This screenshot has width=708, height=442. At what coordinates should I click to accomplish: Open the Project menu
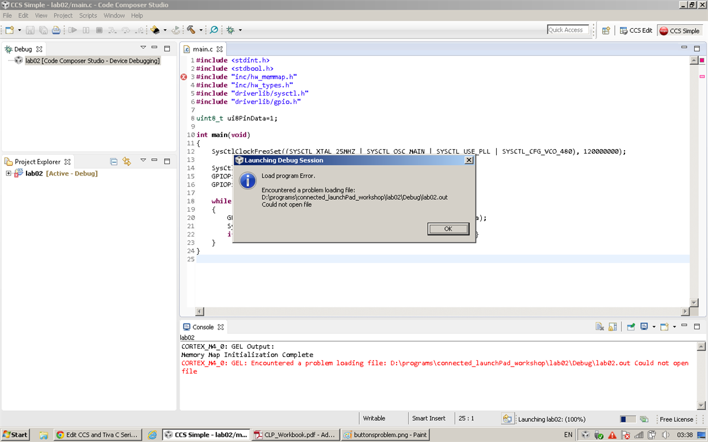point(63,16)
